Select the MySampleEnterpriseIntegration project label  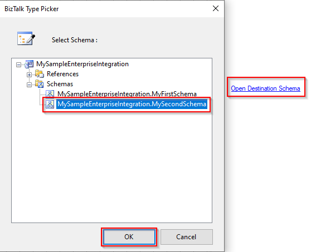tap(82, 64)
